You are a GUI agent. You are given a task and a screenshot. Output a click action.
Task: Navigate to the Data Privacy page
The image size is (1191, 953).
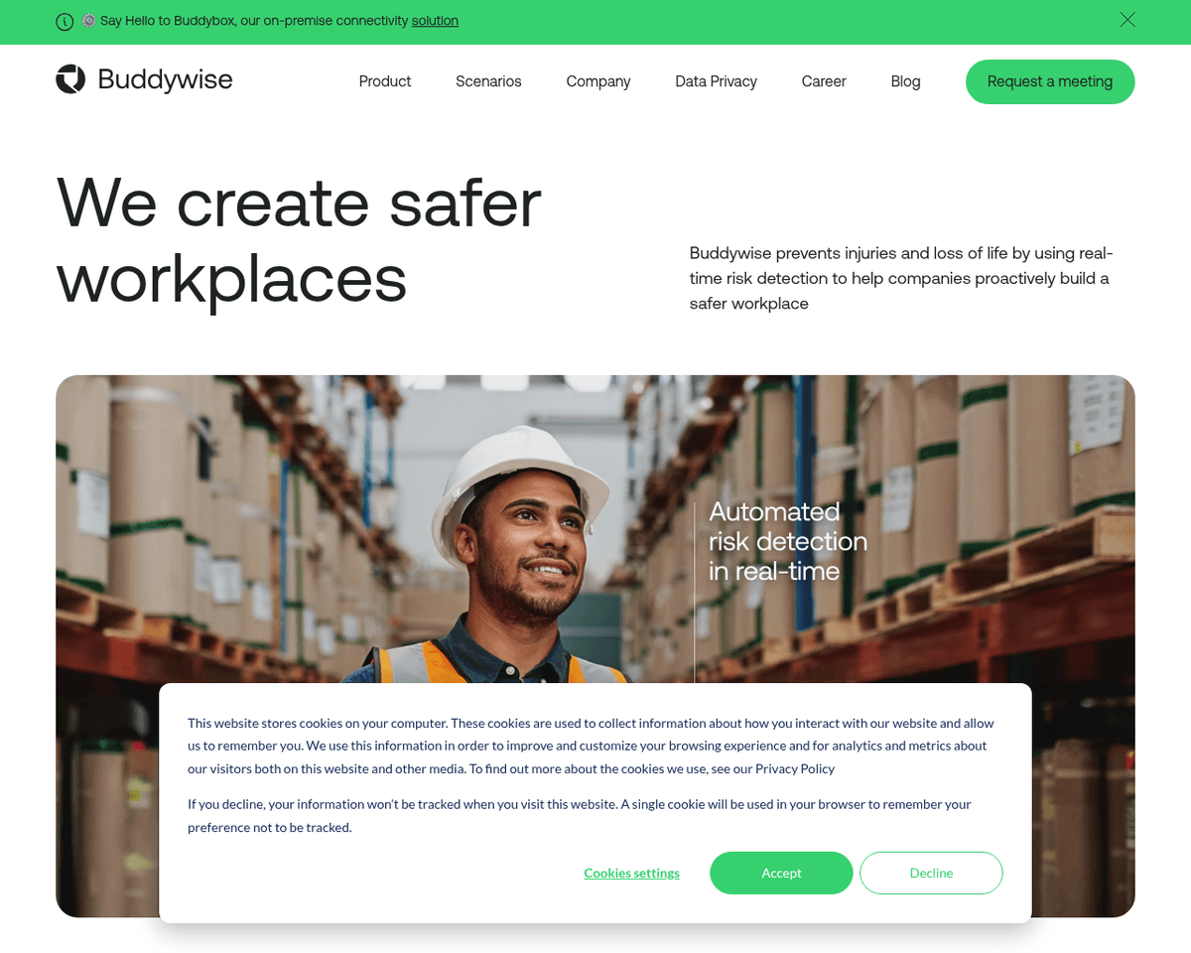click(x=716, y=81)
